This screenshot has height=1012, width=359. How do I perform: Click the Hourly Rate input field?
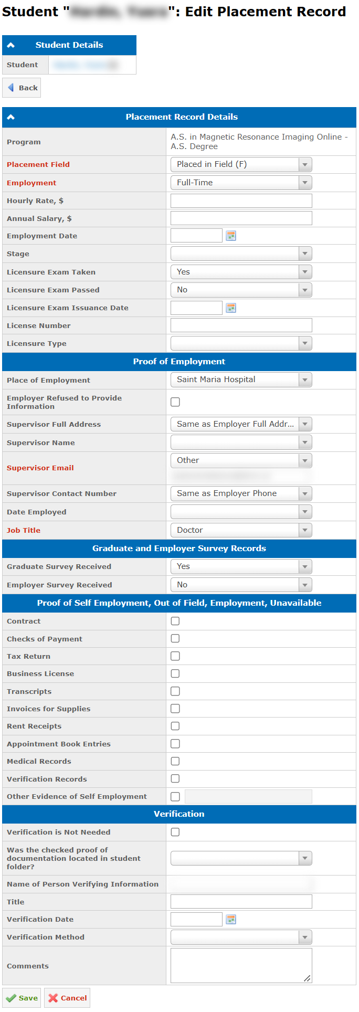(241, 201)
